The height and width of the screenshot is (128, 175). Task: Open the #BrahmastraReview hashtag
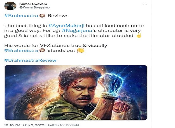click(x=30, y=60)
